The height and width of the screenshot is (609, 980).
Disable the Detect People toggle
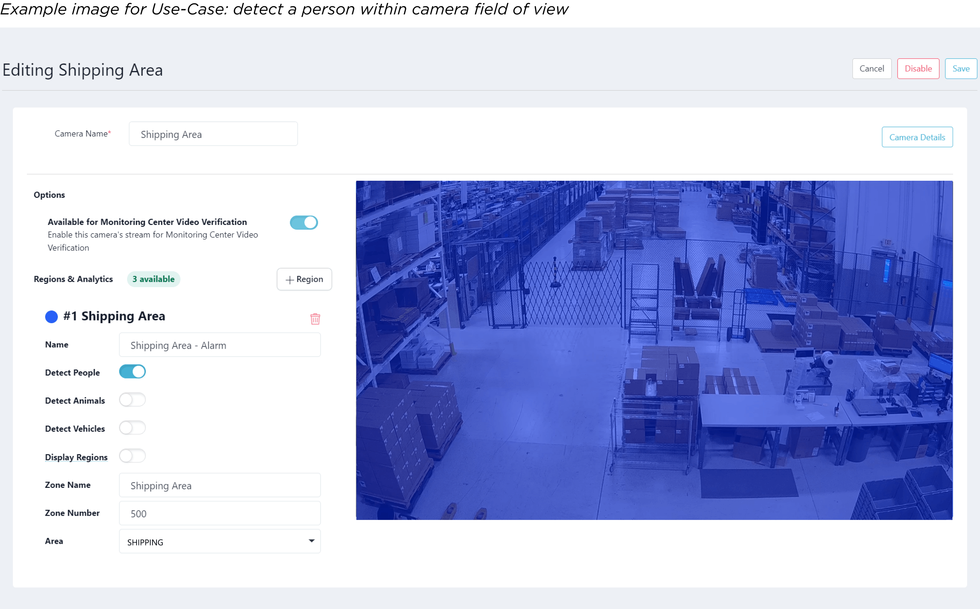[132, 371]
